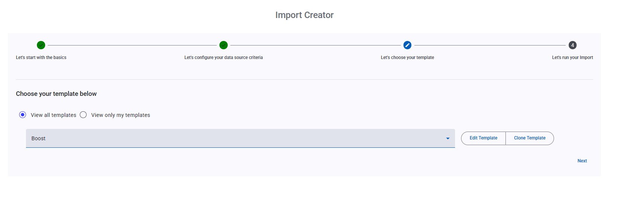The height and width of the screenshot is (200, 618).
Task: Click the step 4 circle icon
Action: [x=572, y=45]
